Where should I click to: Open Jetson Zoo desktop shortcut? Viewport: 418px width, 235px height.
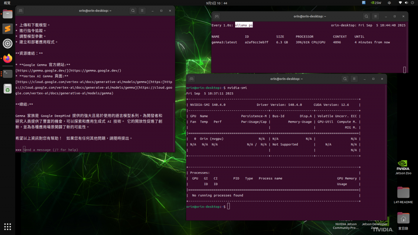[403, 167]
